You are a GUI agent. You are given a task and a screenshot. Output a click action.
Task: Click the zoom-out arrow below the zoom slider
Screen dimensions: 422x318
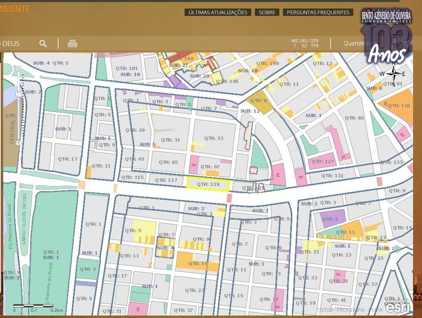19,143
